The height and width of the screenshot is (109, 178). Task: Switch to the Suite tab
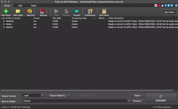[x=34, y=6]
